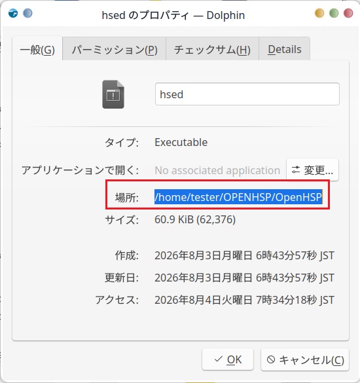
Task: Open the Details tab
Action: pyautogui.click(x=285, y=49)
